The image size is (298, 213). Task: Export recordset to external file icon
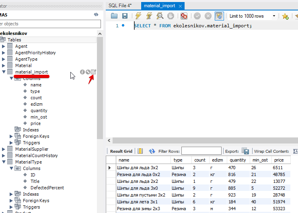[x=245, y=151]
